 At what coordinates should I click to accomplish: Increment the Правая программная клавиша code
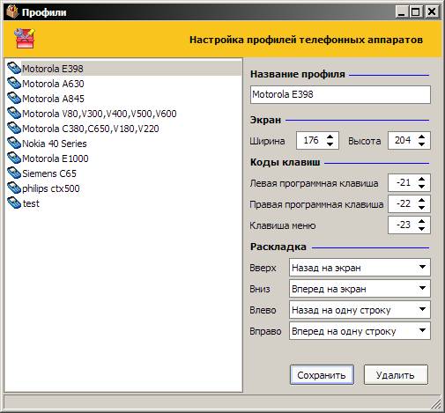tap(422, 200)
